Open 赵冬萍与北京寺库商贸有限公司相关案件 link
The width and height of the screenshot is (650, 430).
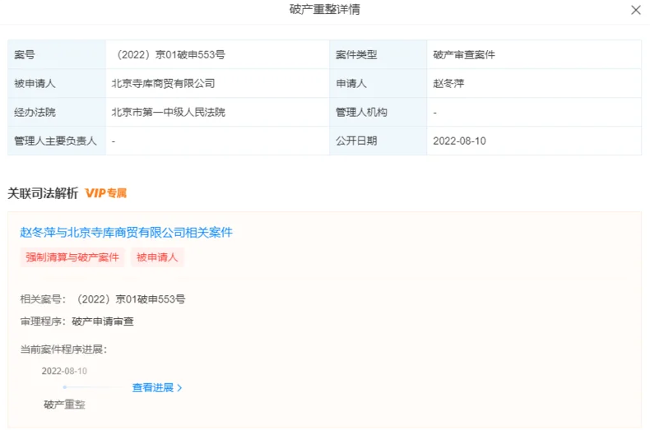click(126, 233)
